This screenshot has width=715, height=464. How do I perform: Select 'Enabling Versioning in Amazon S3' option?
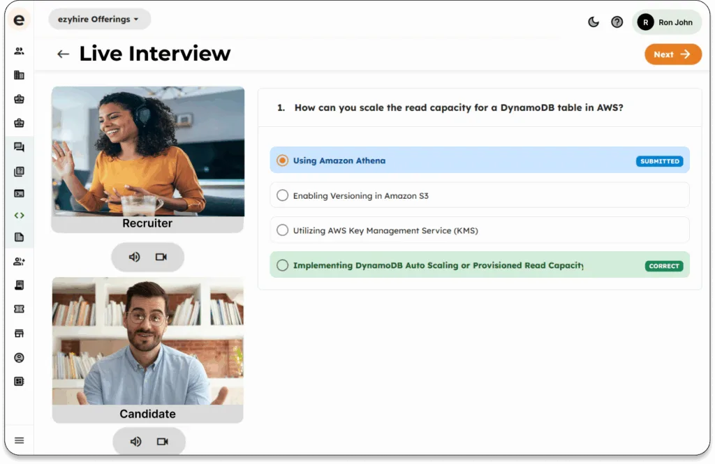(x=282, y=195)
